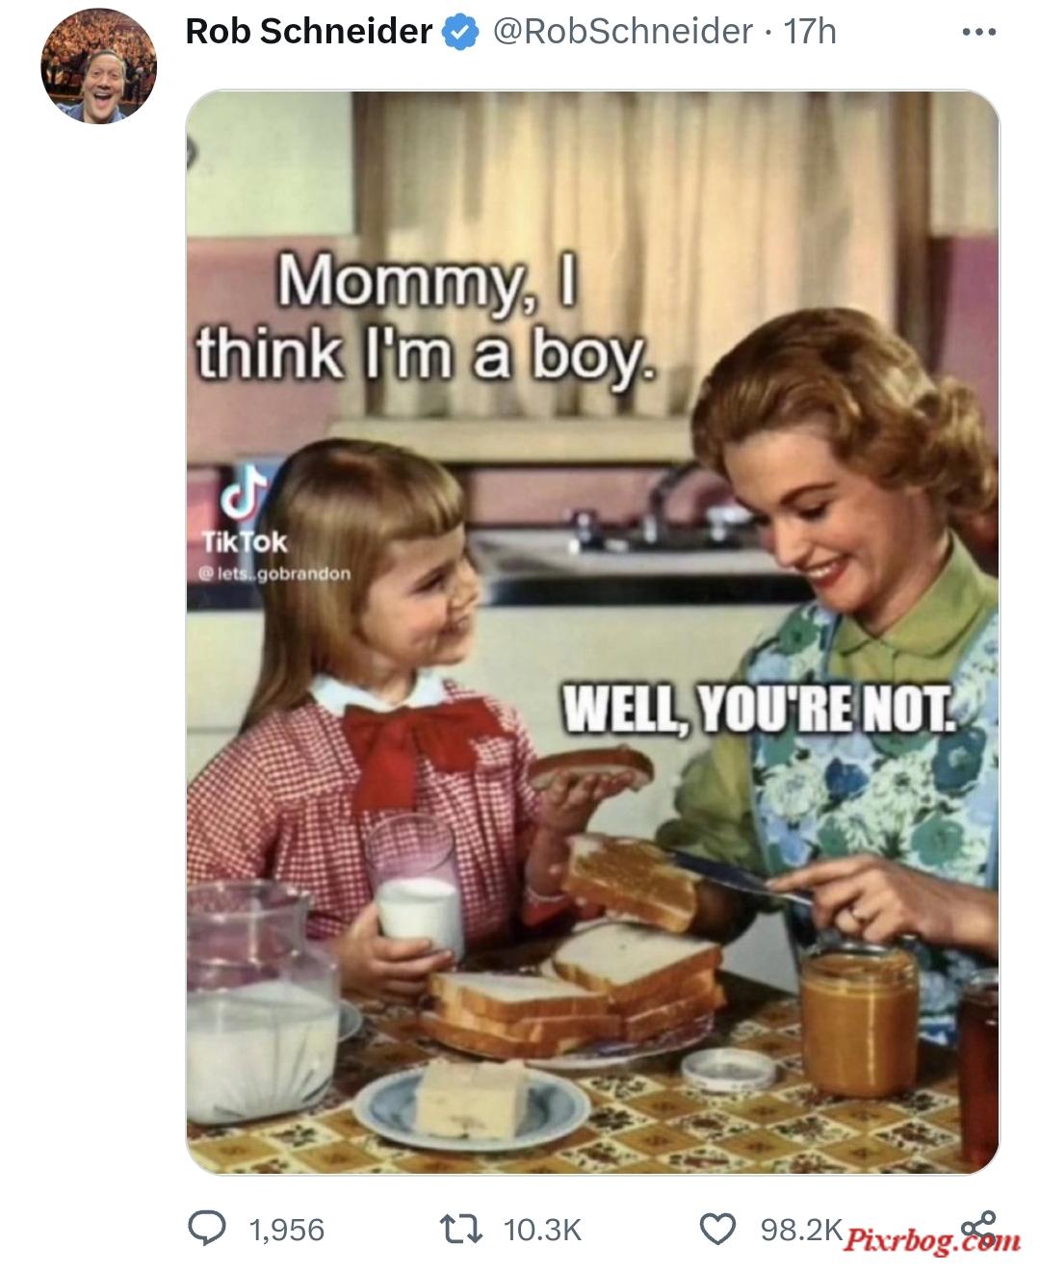Toggle the heart like icon
This screenshot has height=1272, width=1040.
point(716,1229)
